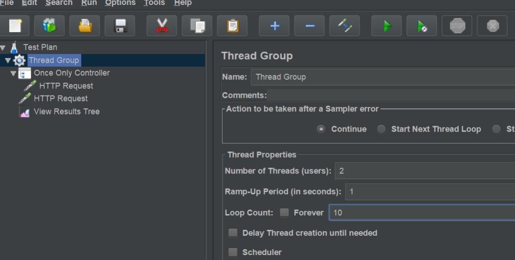Open the Tools menu
Viewport: 515px width, 260px height.
pos(154,3)
